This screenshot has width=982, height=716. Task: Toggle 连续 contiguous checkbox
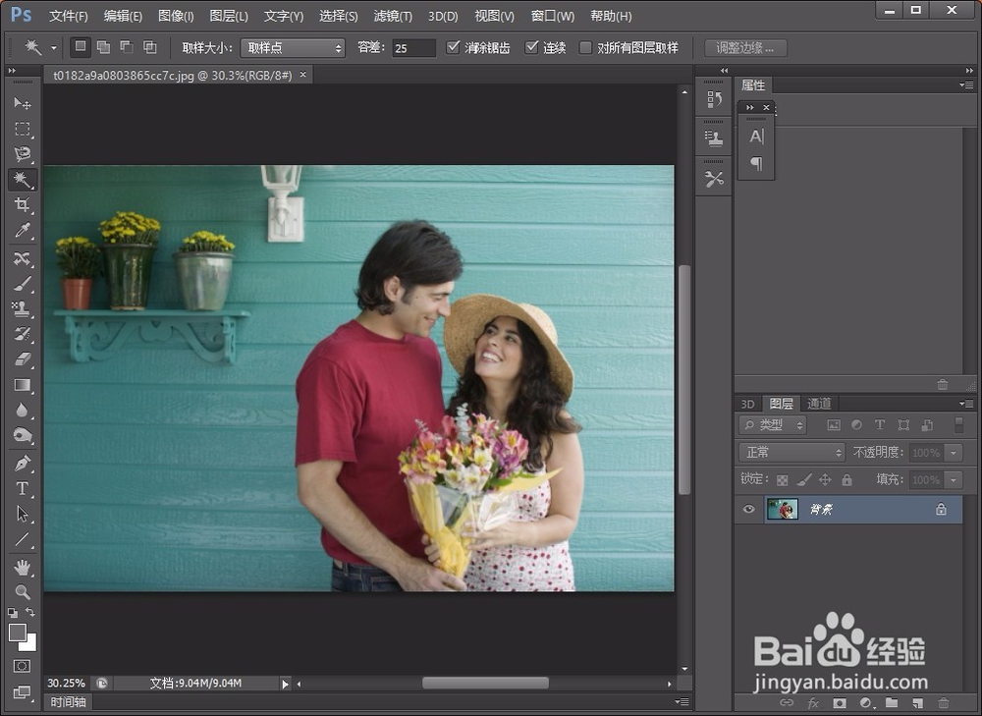pyautogui.click(x=531, y=47)
